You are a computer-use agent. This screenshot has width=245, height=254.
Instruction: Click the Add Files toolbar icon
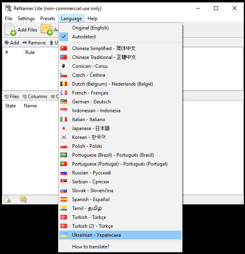10,29
